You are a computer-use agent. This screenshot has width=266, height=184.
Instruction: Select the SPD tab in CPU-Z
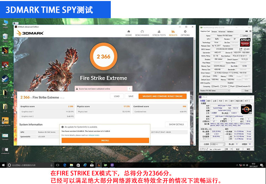(x=226, y=101)
